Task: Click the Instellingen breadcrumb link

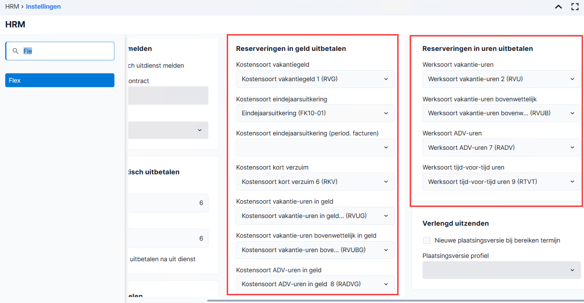Action: coord(43,7)
